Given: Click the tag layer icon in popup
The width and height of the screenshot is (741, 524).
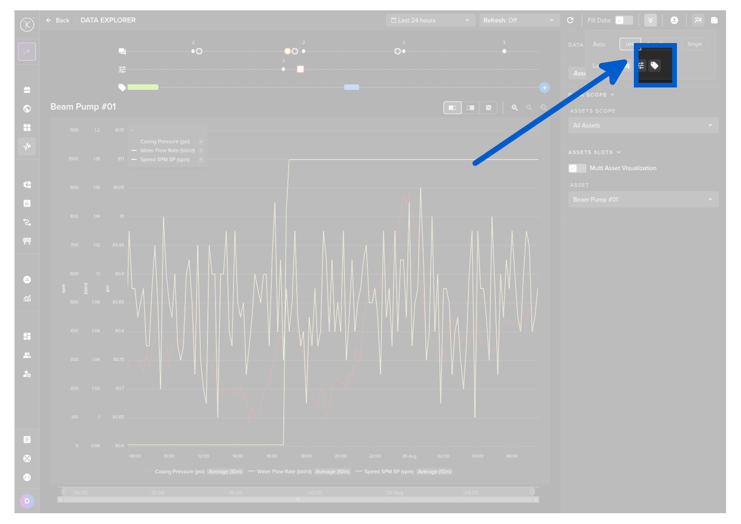Looking at the screenshot, I should pos(654,66).
